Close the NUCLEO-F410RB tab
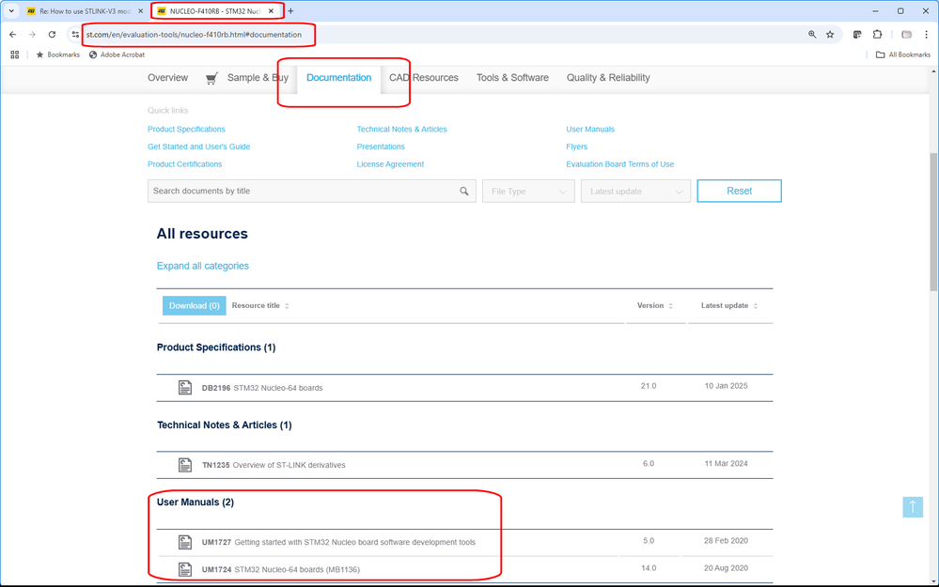This screenshot has height=587, width=939. [271, 10]
